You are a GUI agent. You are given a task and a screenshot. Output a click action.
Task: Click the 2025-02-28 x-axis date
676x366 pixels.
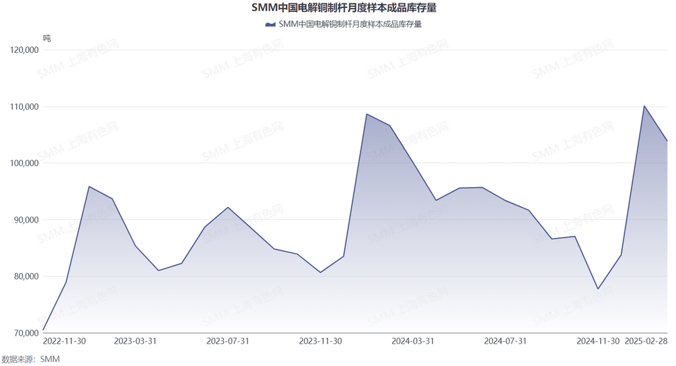(646, 342)
